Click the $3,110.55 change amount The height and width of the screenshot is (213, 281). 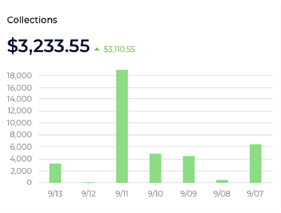pyautogui.click(x=119, y=49)
